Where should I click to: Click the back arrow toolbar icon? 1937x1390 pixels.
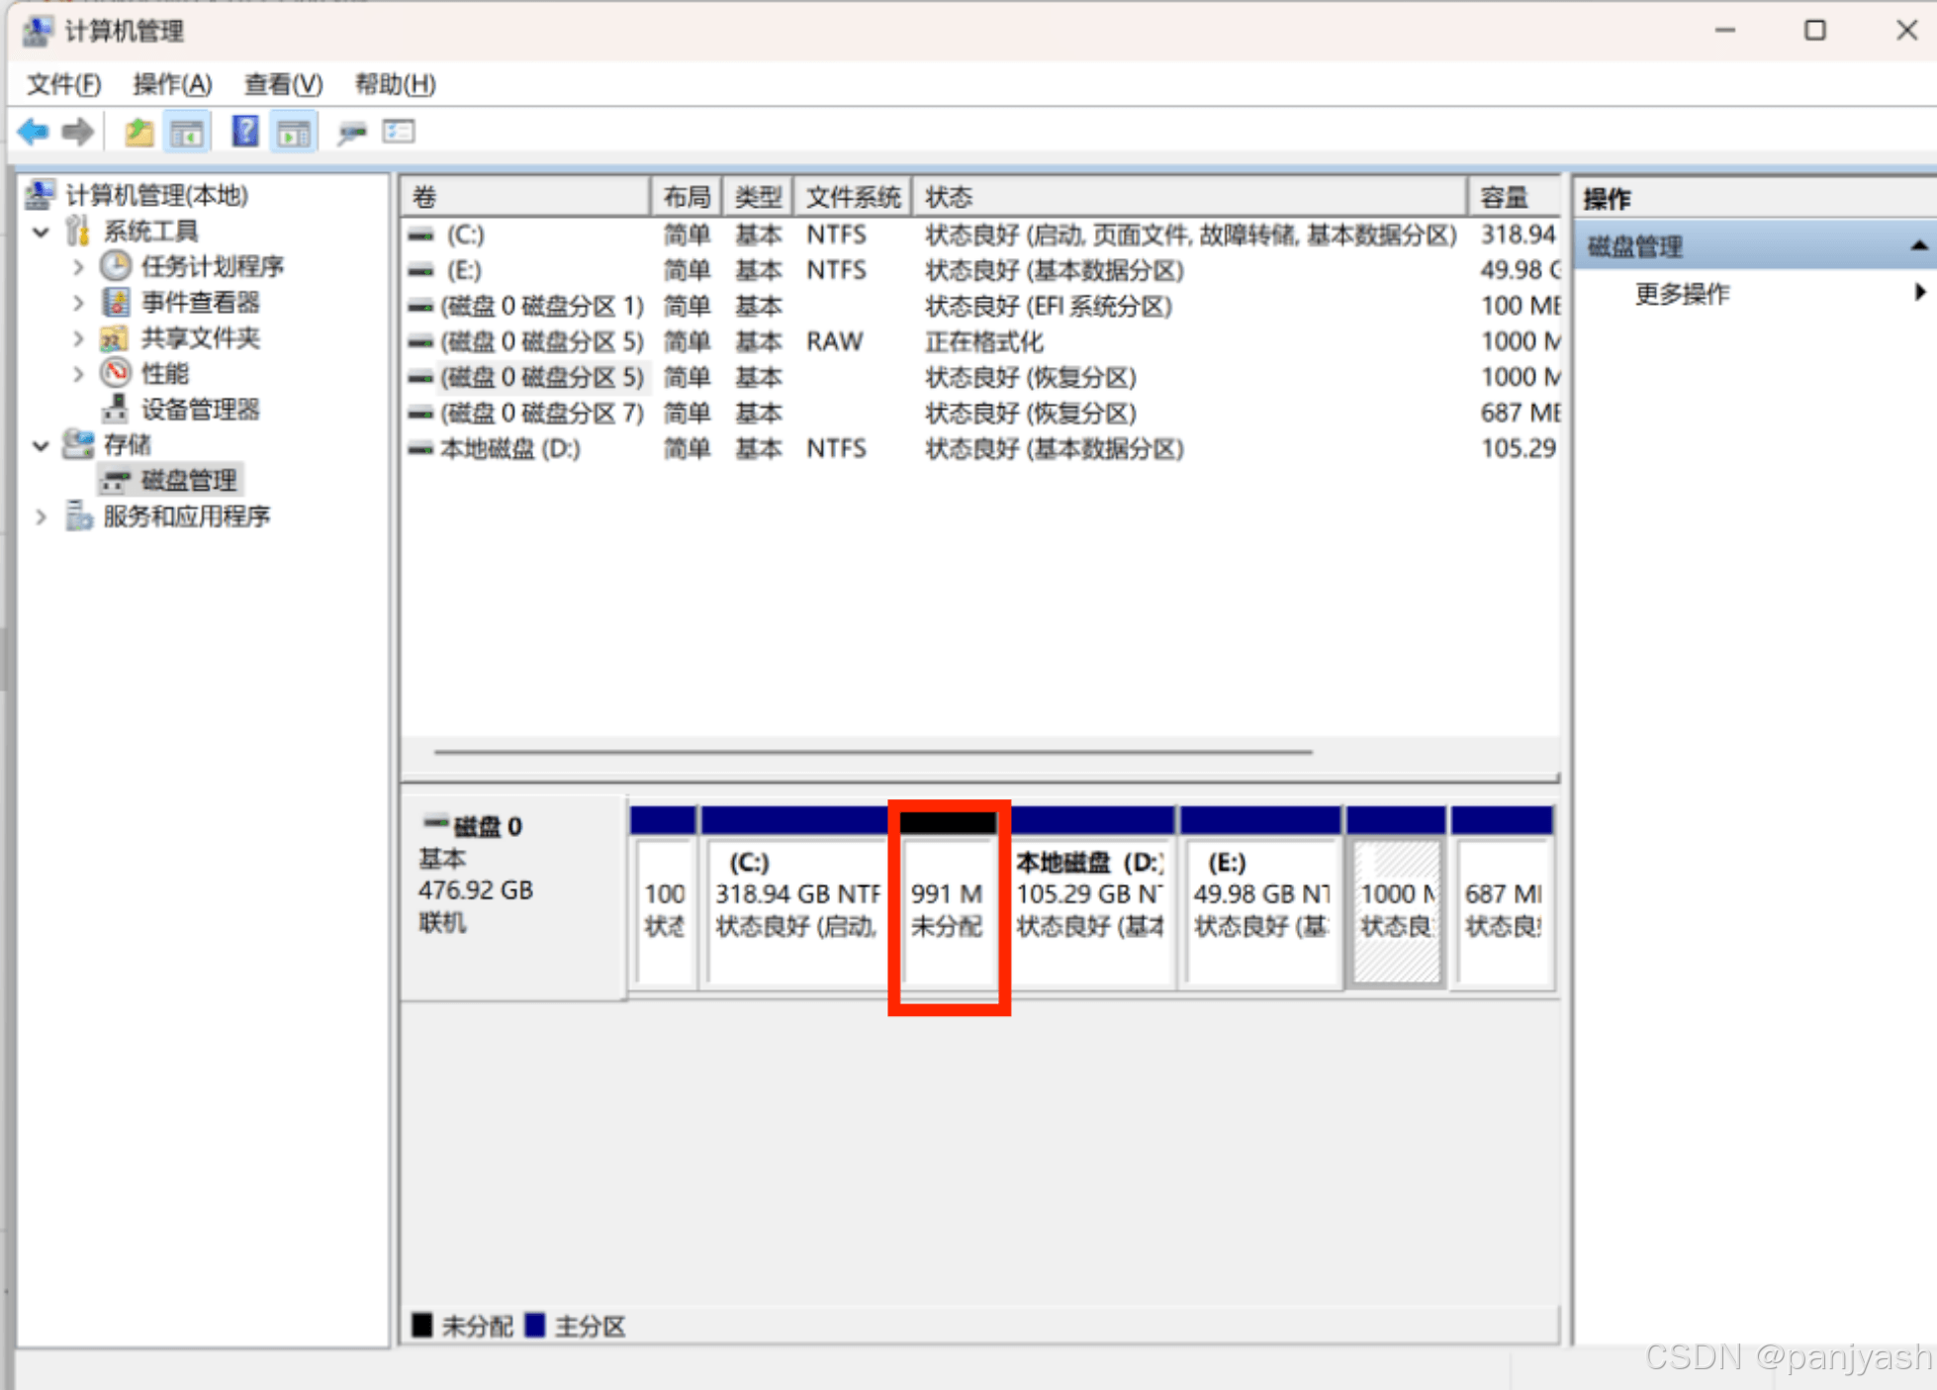(33, 132)
